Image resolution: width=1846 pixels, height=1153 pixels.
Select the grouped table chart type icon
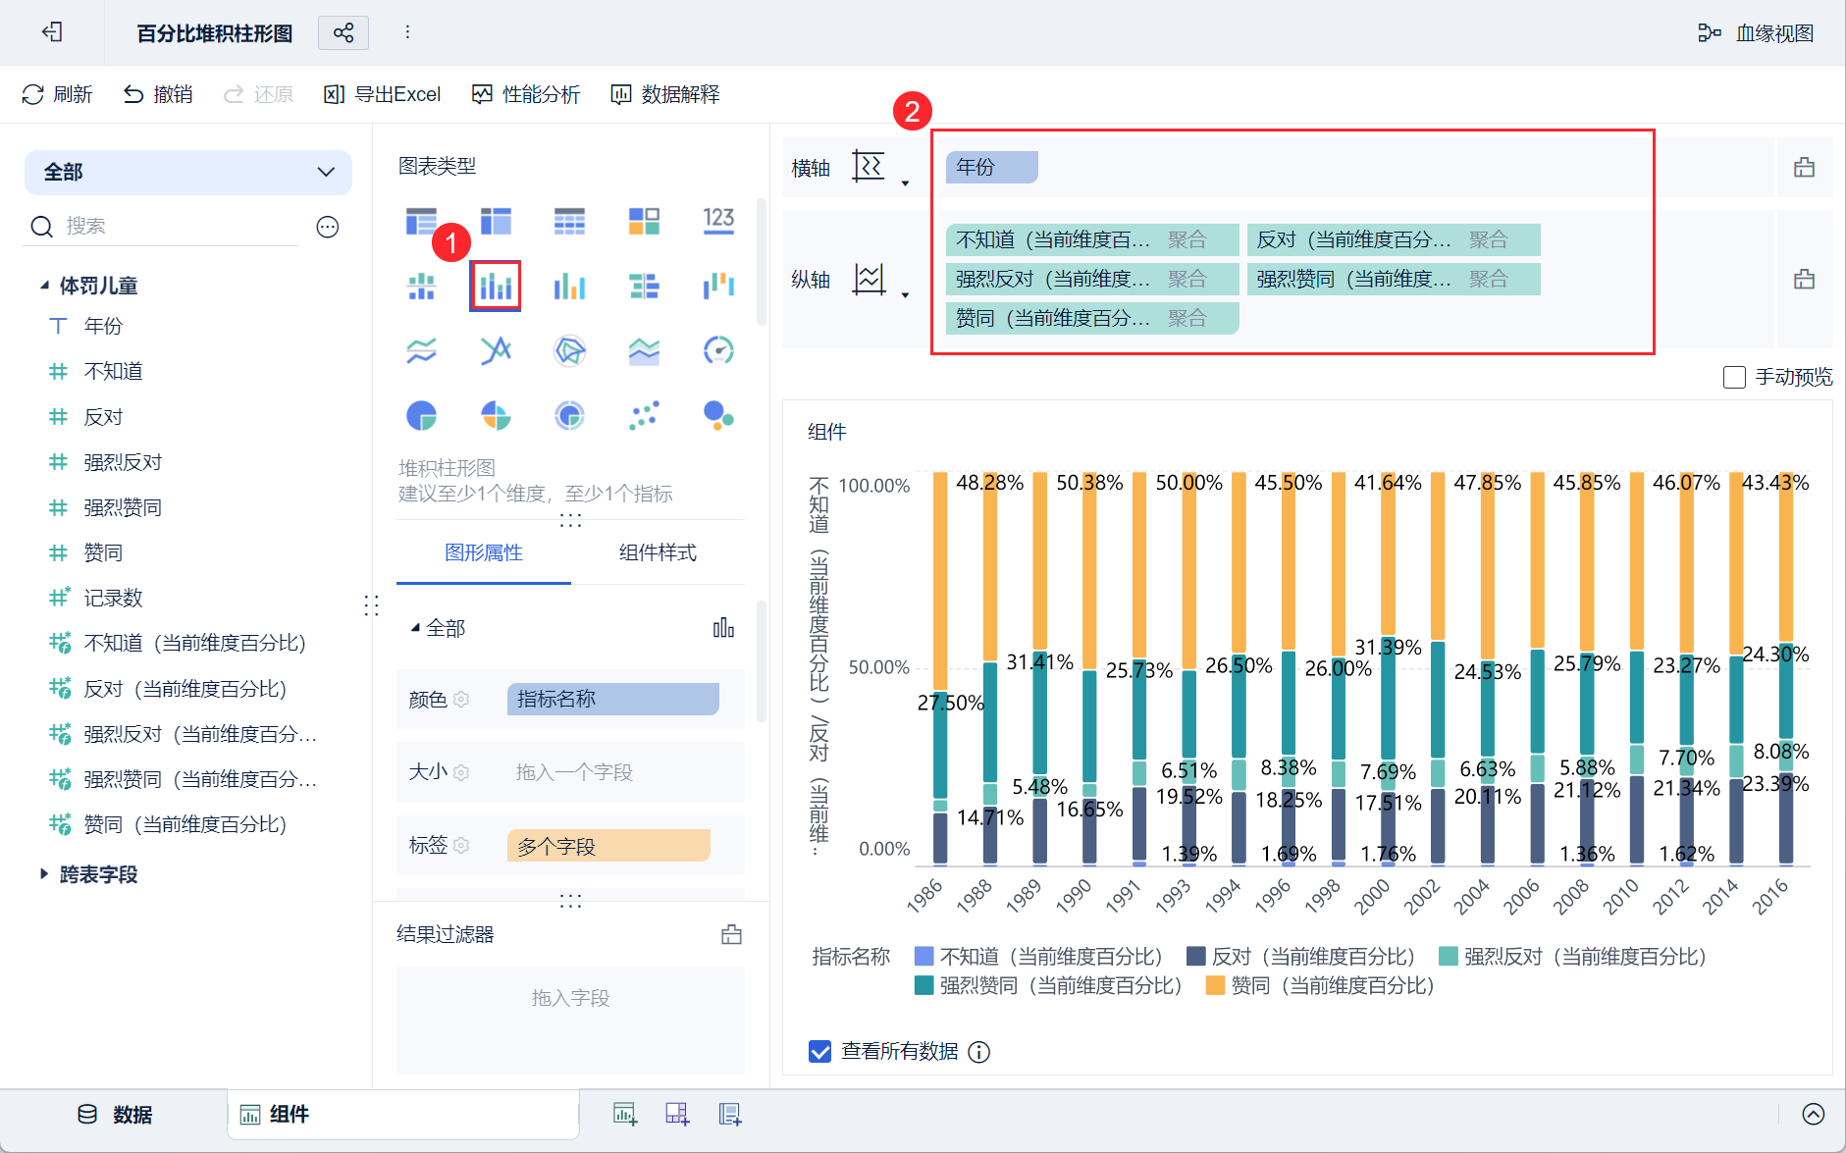(x=421, y=221)
